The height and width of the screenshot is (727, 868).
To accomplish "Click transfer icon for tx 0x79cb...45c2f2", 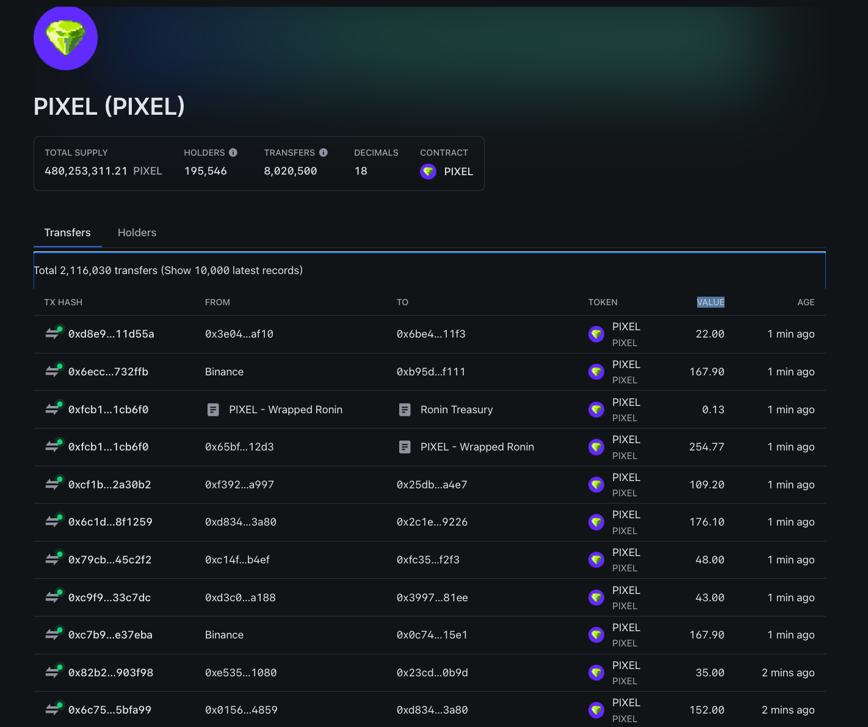I will tap(54, 559).
